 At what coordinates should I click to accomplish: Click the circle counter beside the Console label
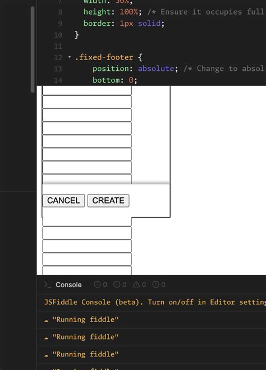click(100, 285)
